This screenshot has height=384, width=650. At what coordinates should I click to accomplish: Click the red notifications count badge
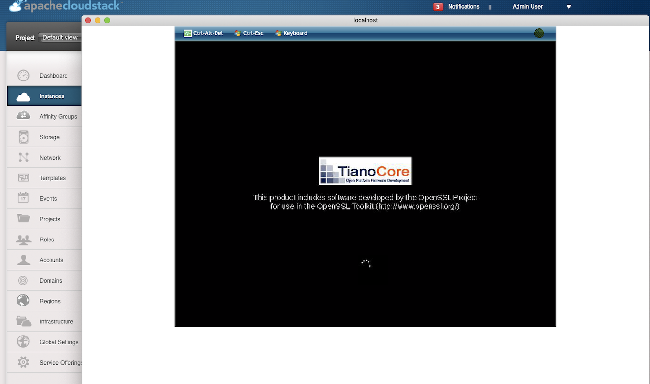438,7
